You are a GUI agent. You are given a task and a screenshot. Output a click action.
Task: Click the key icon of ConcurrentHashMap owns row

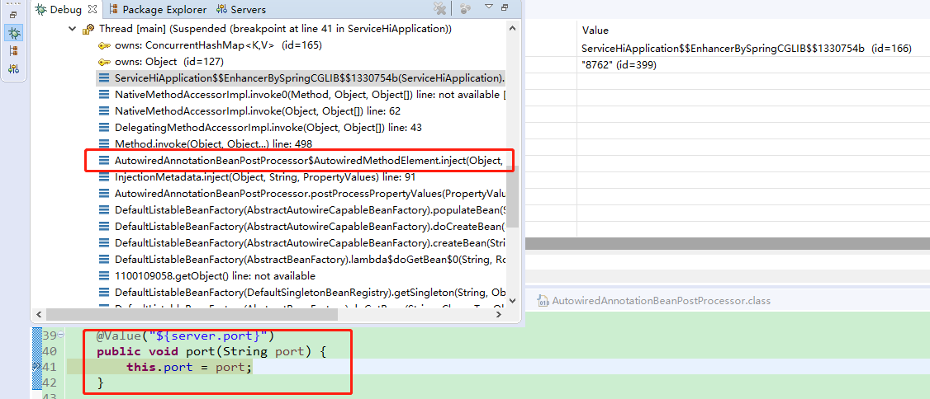[x=104, y=45]
